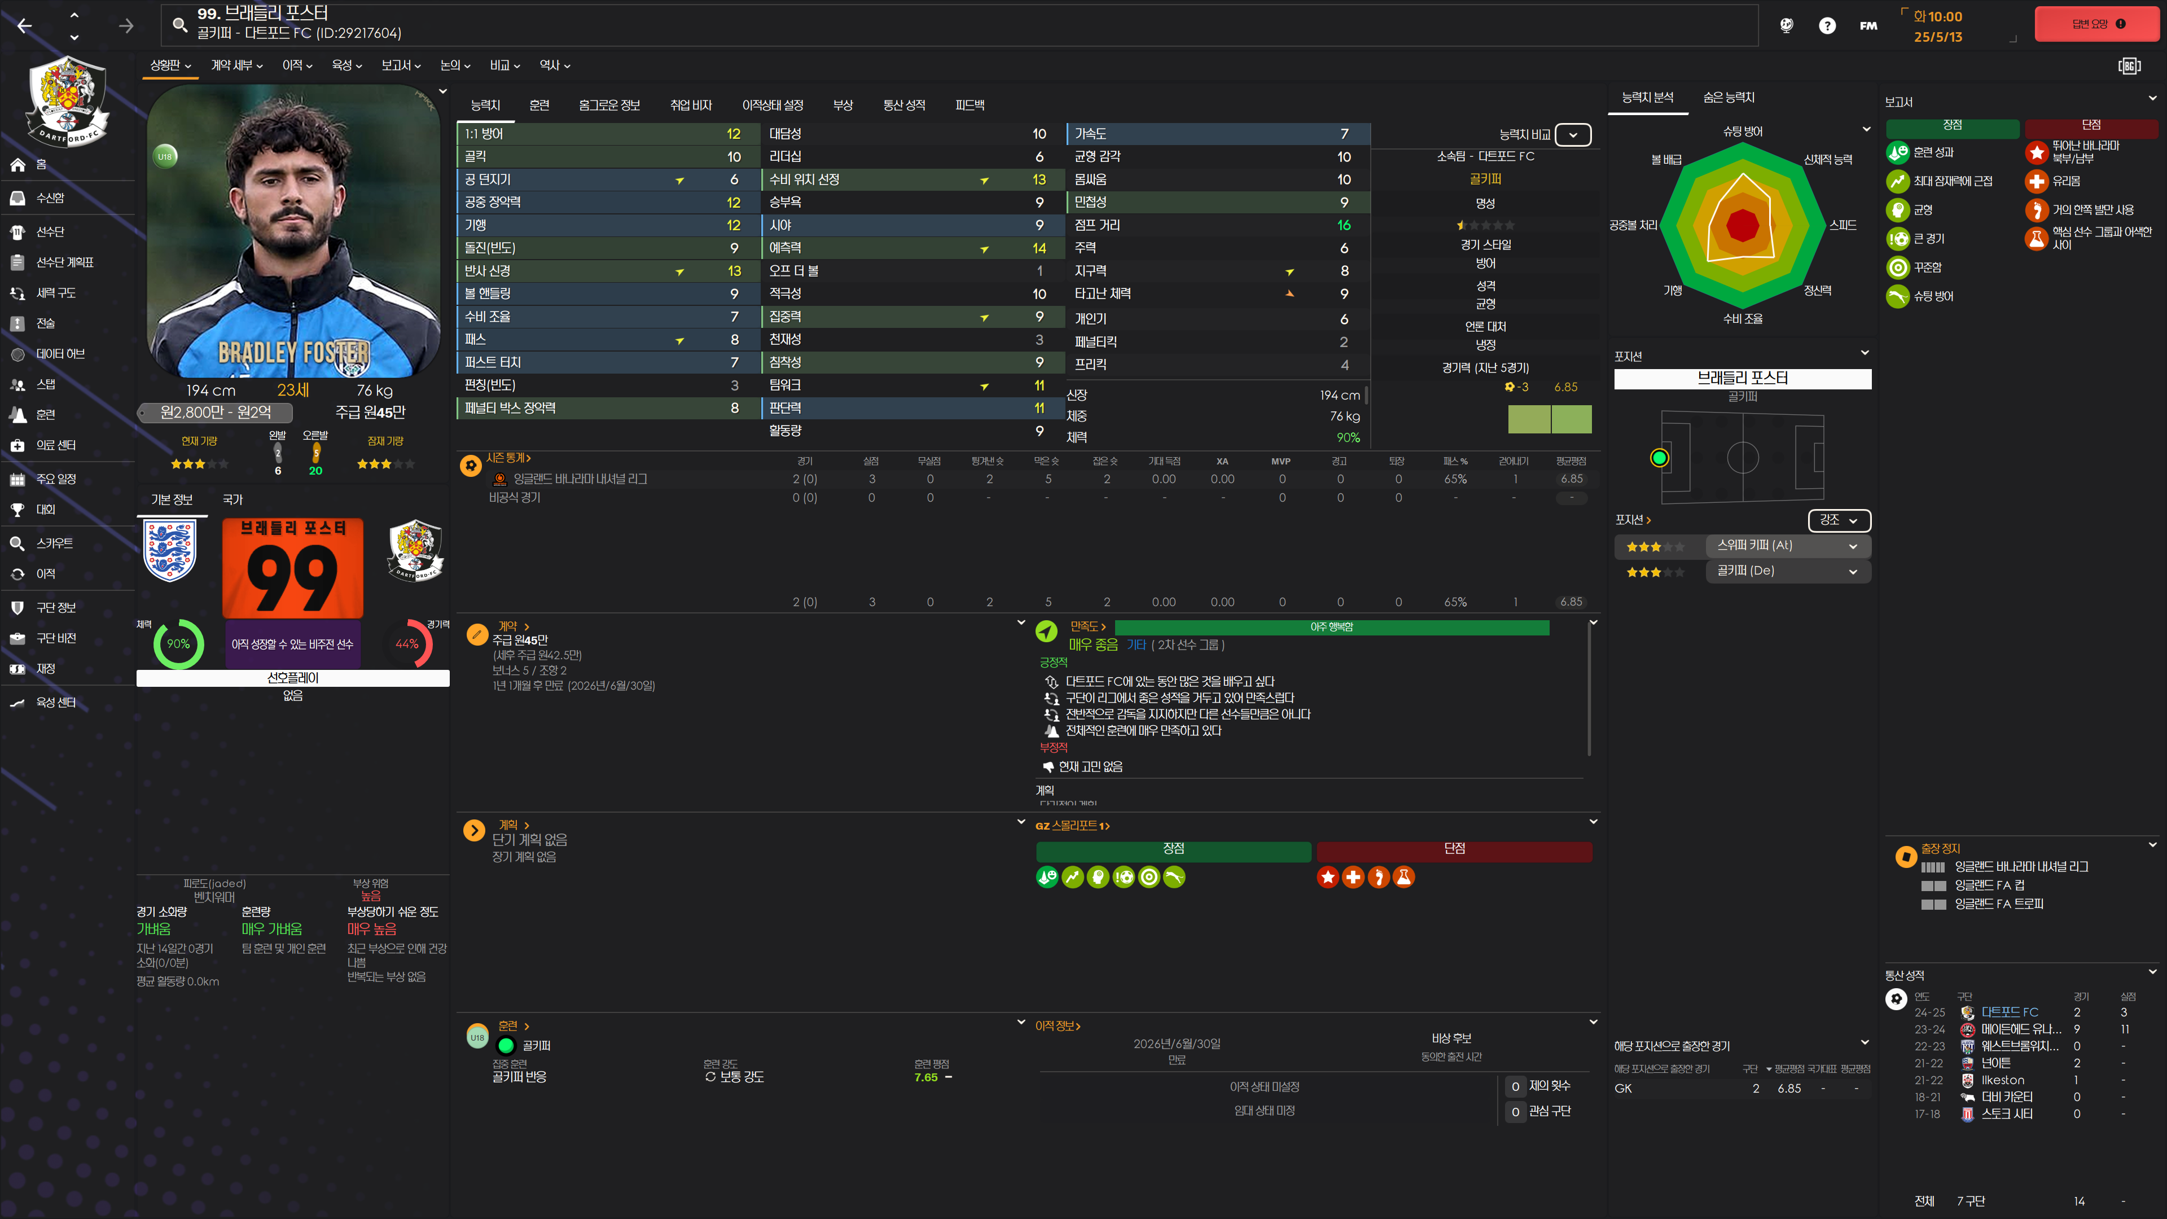Image resolution: width=2167 pixels, height=1219 pixels.
Task: Click the 홈 home sidebar icon
Action: (17, 165)
